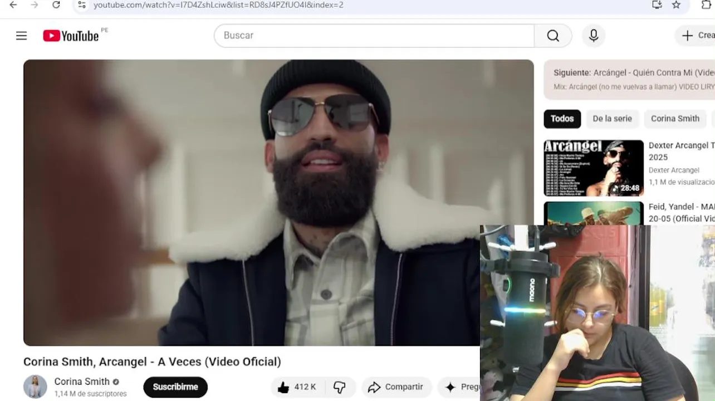
Task: Select the De la serie filter chip
Action: point(612,119)
